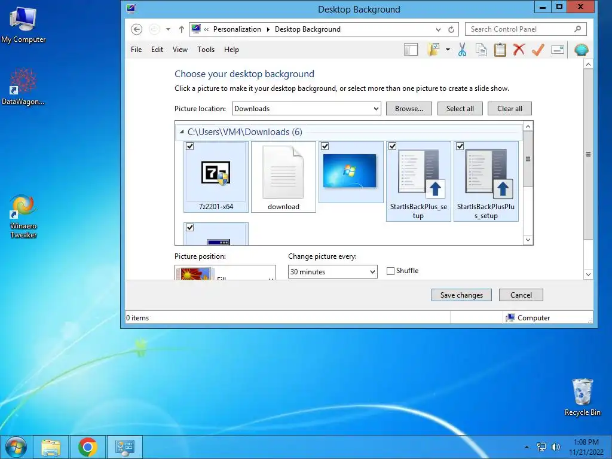Image resolution: width=612 pixels, height=459 pixels.
Task: Open the Picture position dropdown
Action: pyautogui.click(x=225, y=273)
